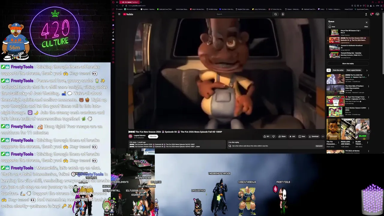Click the search magnifier button
Screen dimensions: 384x216
(x=275, y=14)
